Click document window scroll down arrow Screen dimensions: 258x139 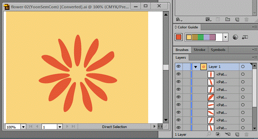click(166, 120)
